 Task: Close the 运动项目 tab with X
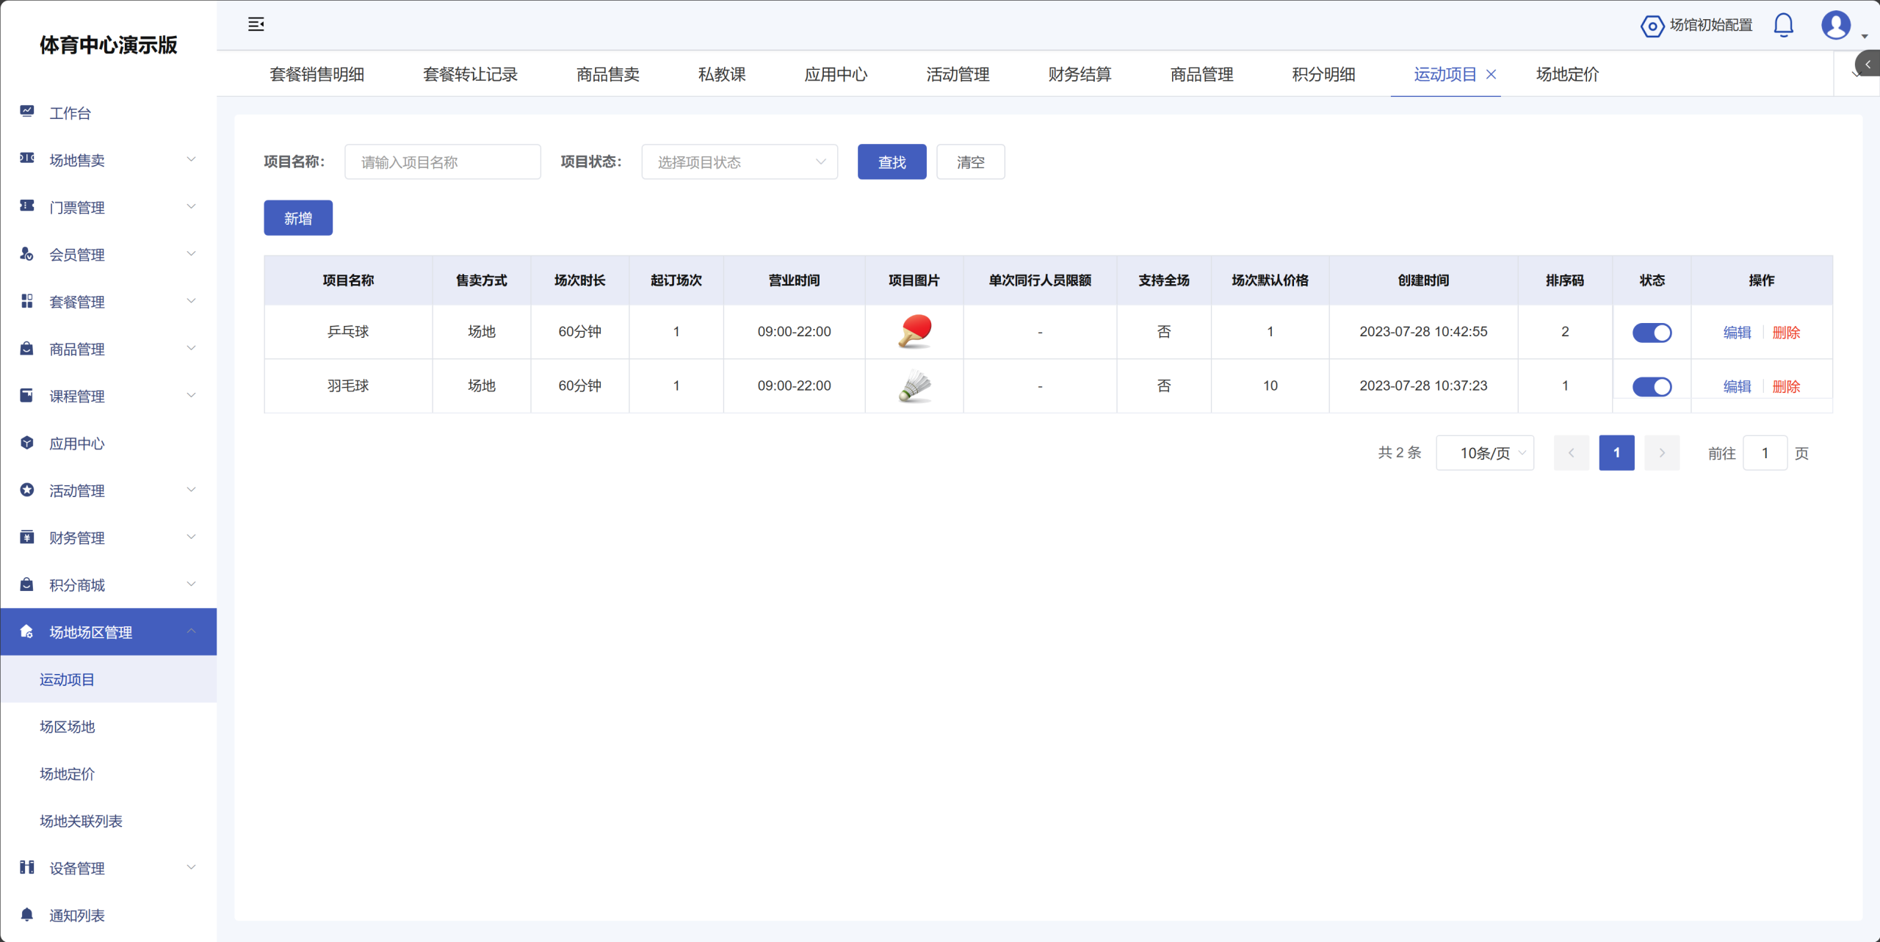coord(1492,74)
